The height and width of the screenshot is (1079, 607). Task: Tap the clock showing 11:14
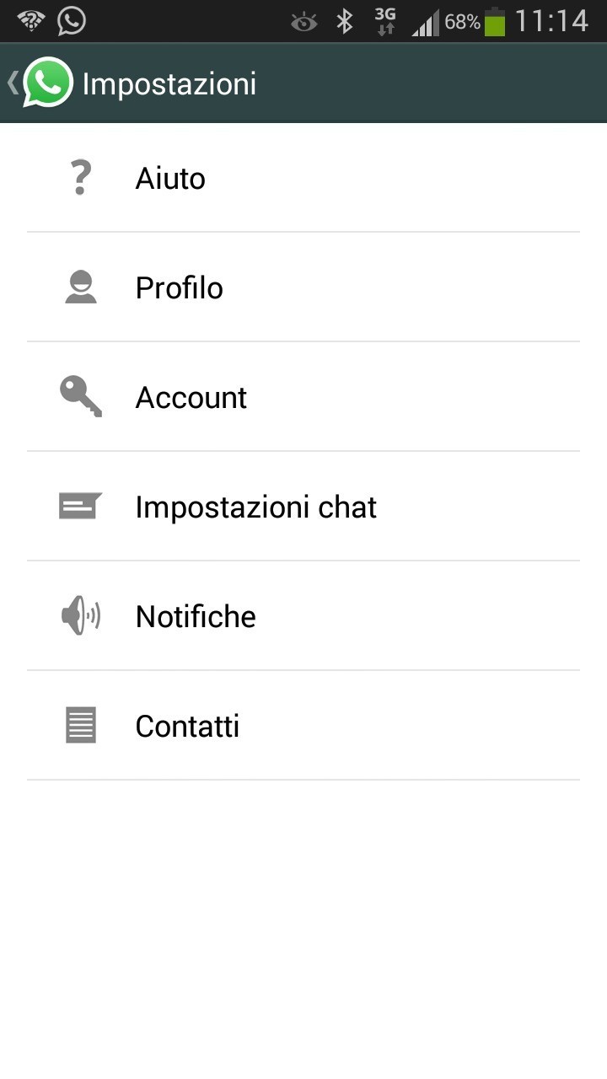(551, 22)
